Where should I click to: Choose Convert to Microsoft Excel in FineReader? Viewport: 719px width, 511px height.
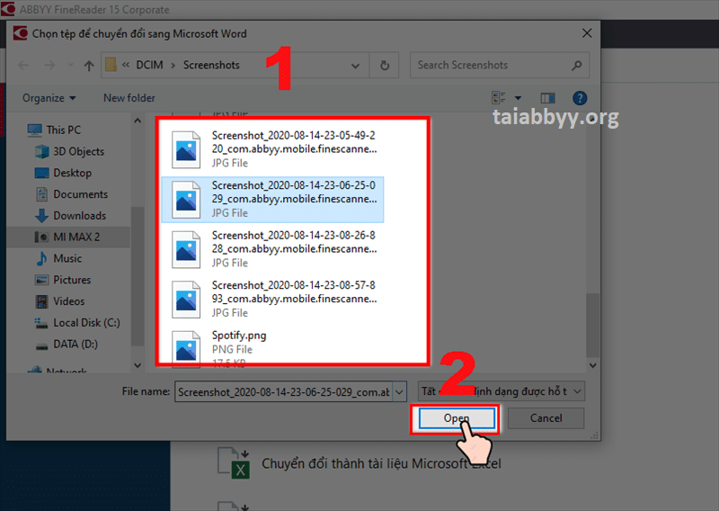pyautogui.click(x=381, y=463)
